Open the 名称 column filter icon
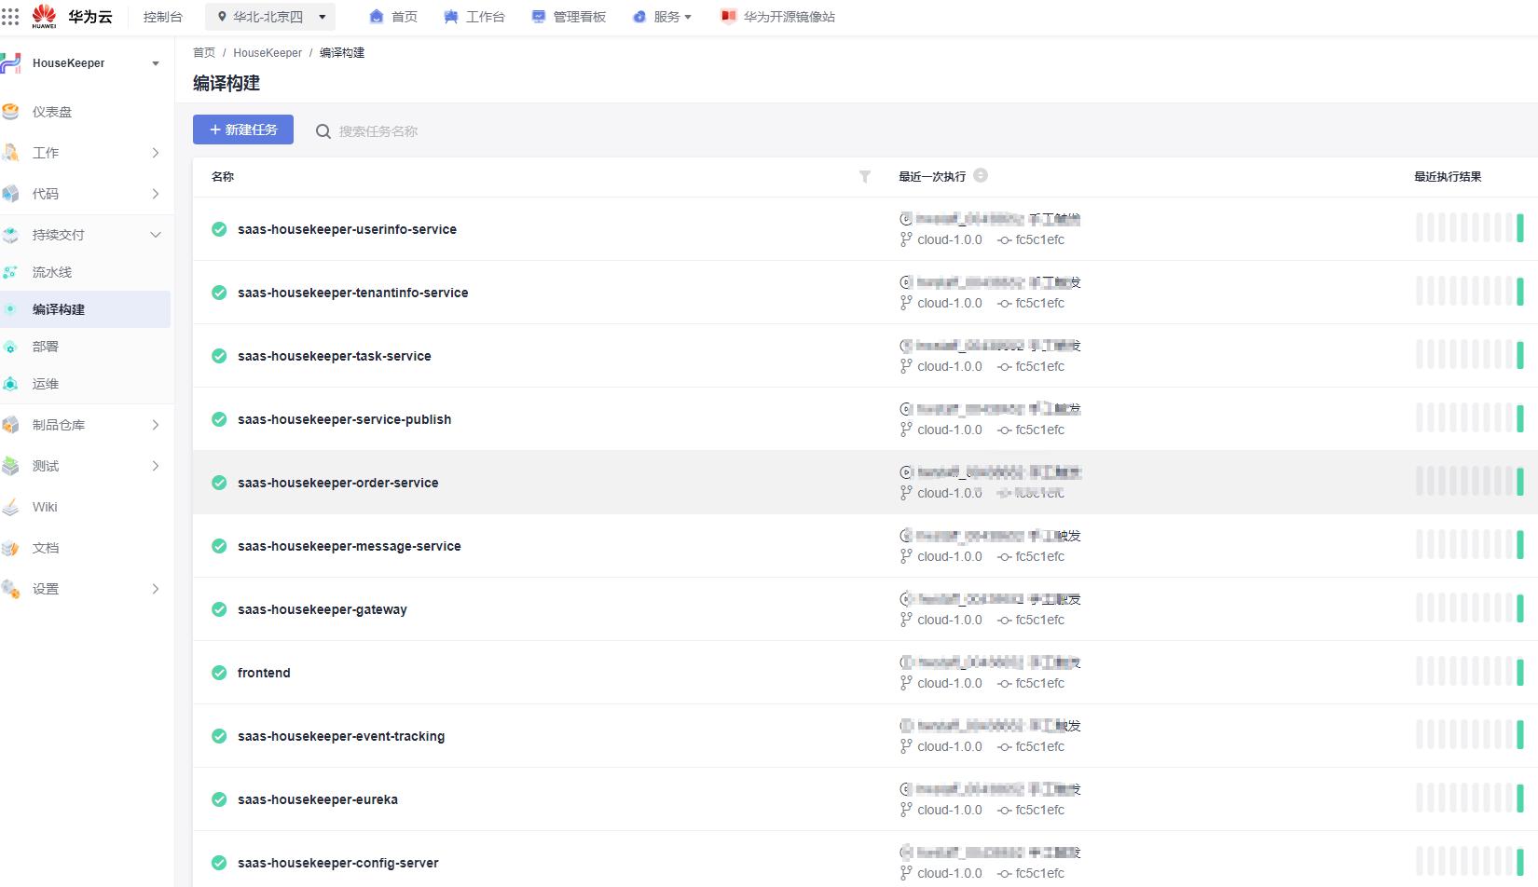Viewport: 1538px width, 887px height. pyautogui.click(x=865, y=176)
